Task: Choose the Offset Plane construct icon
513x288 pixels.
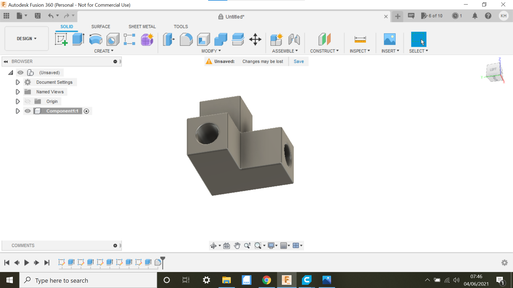Action: [324, 39]
